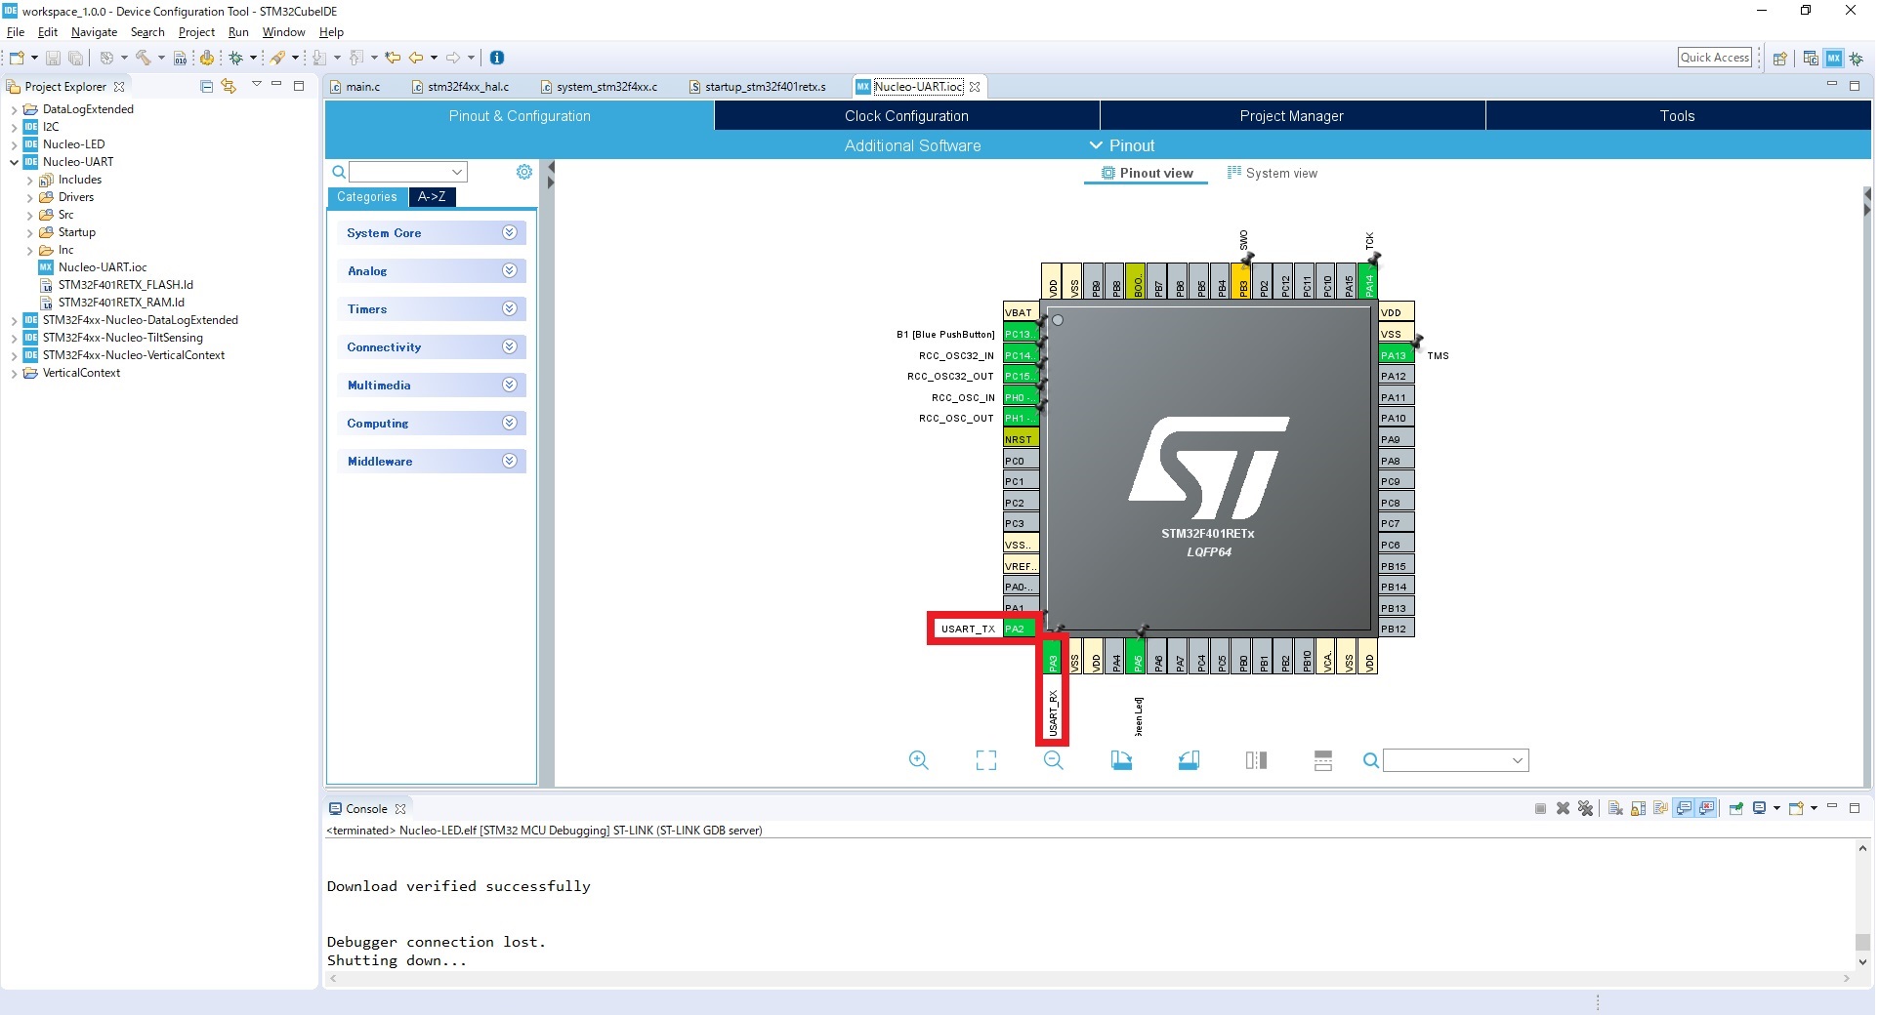Open the Window menu
Viewport: 1879px width, 1015px height.
click(283, 32)
